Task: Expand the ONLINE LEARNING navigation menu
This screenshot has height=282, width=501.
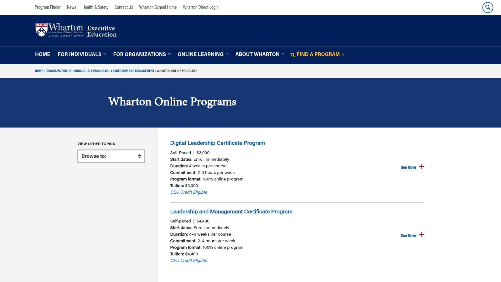Action: [x=201, y=54]
